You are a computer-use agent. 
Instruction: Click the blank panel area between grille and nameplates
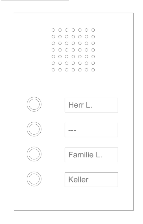point(74,84)
